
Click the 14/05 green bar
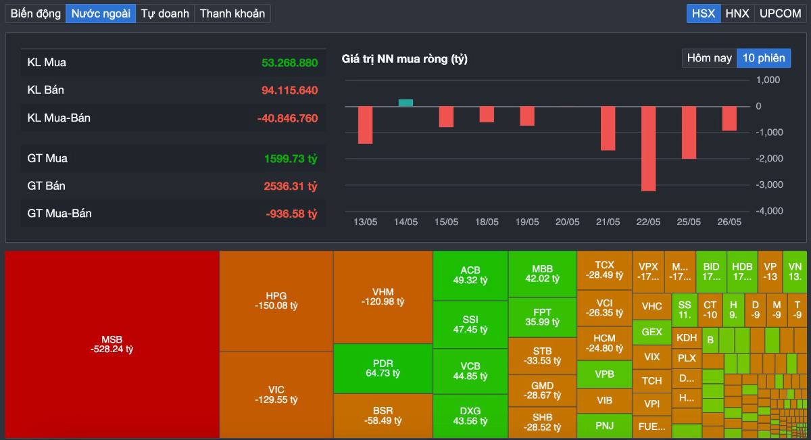click(405, 103)
